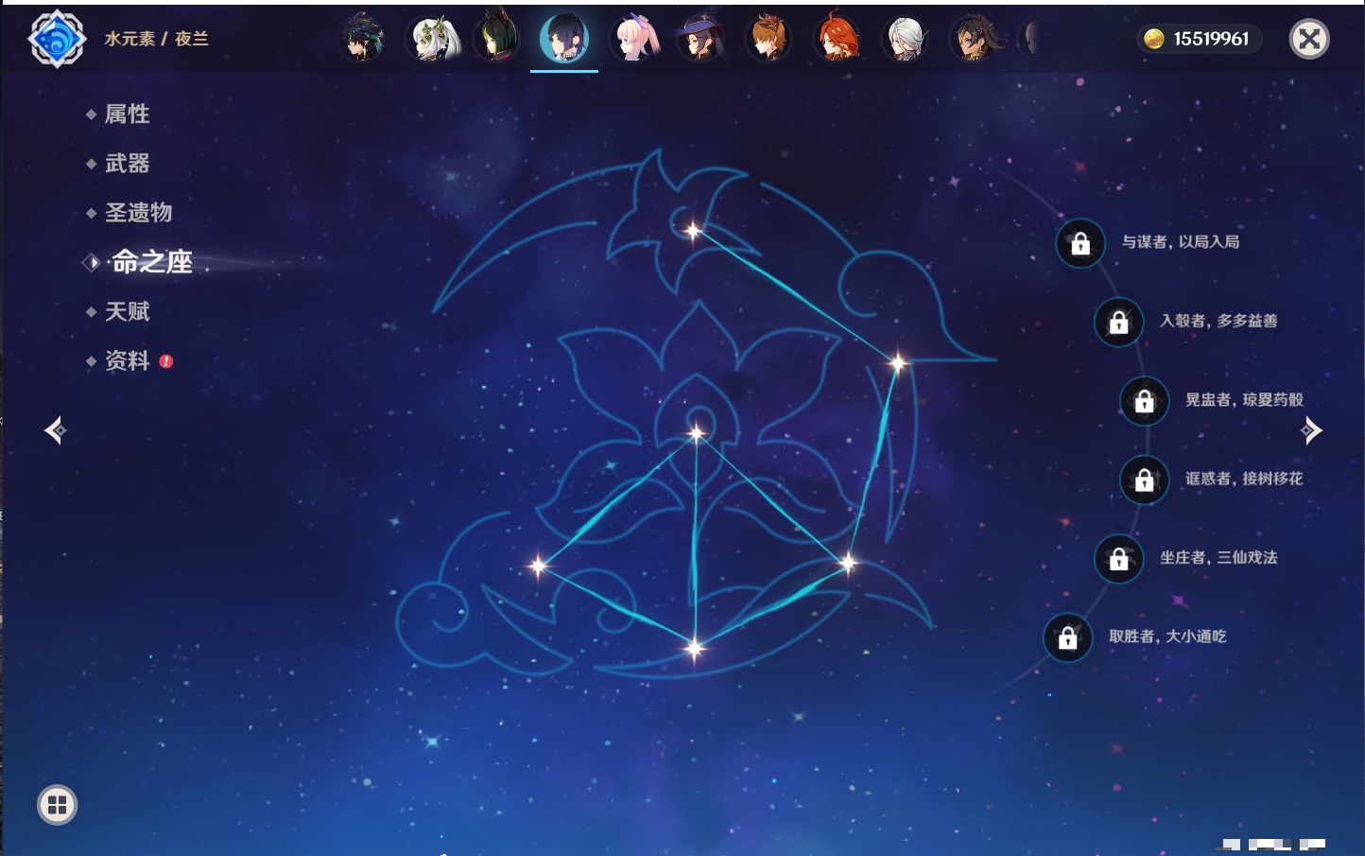The width and height of the screenshot is (1365, 856).
Task: Select the silver-haired character avatar
Action: point(906,39)
